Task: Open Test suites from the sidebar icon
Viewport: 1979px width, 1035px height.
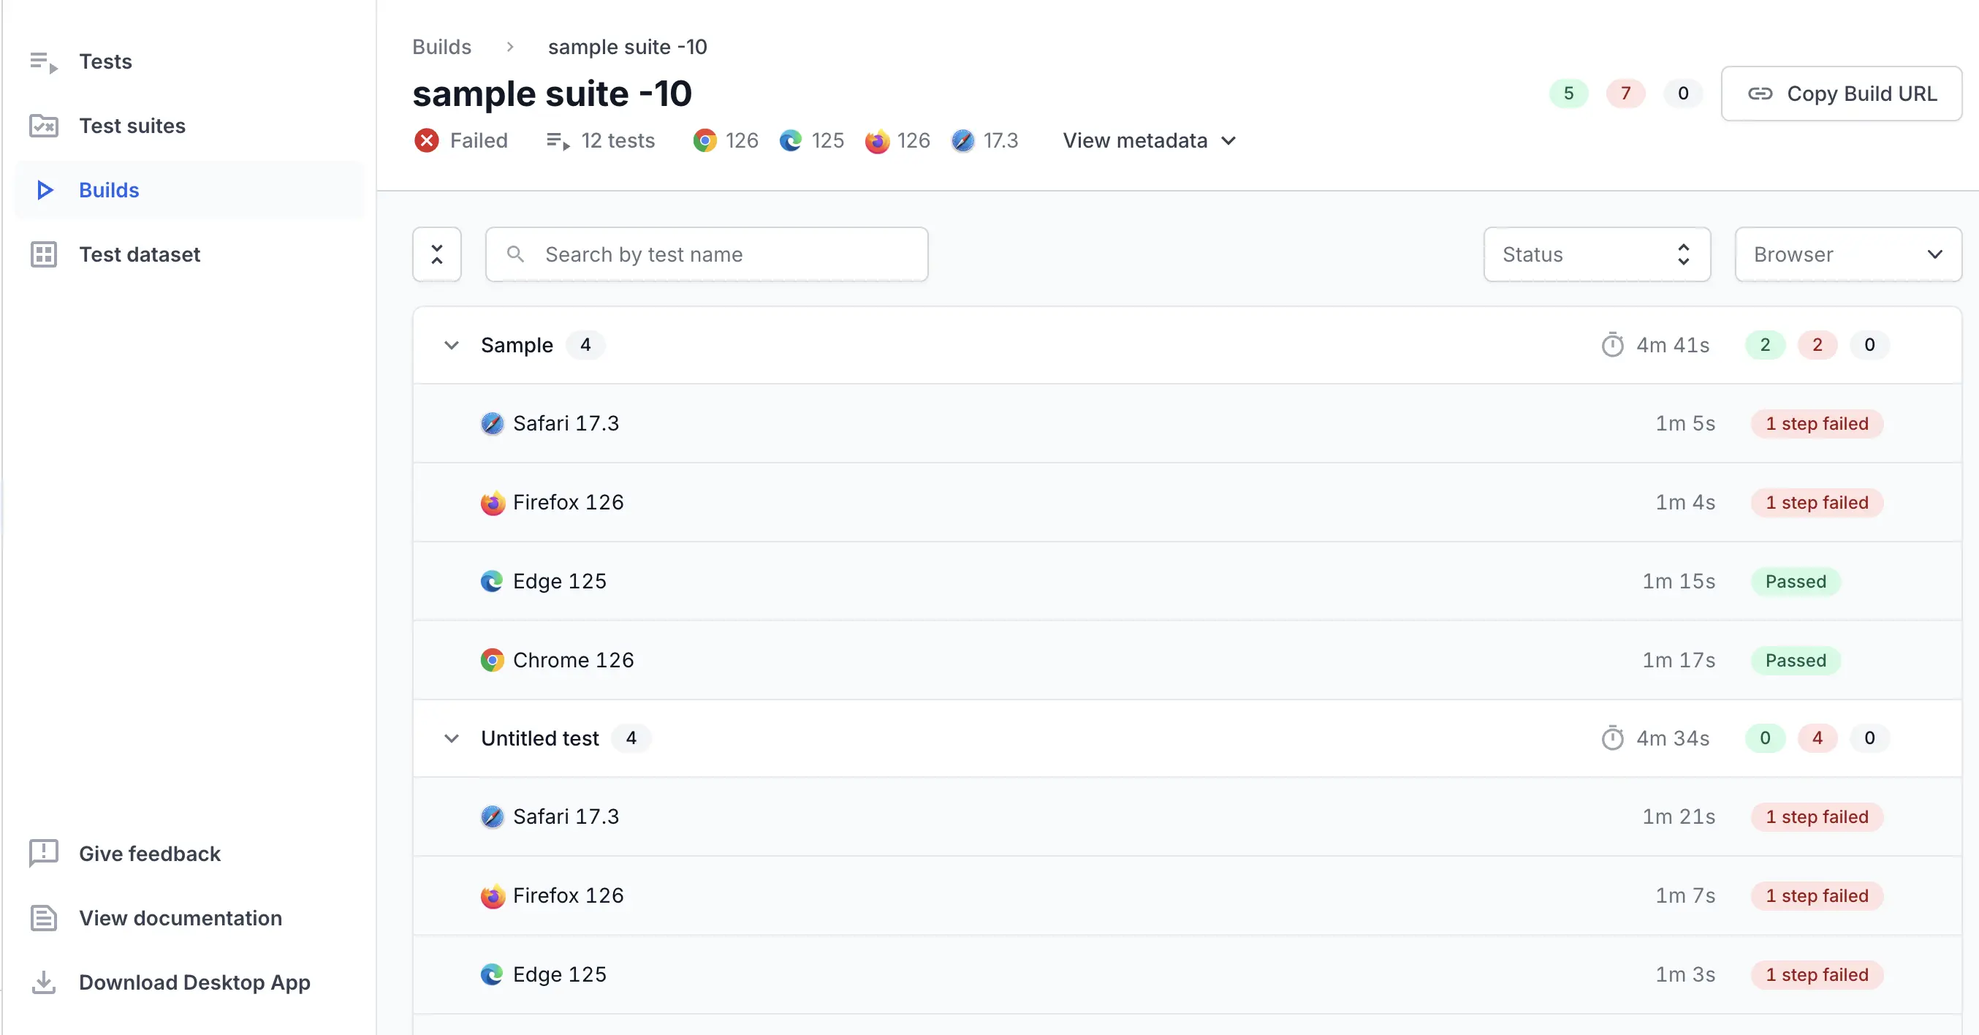Action: [43, 126]
